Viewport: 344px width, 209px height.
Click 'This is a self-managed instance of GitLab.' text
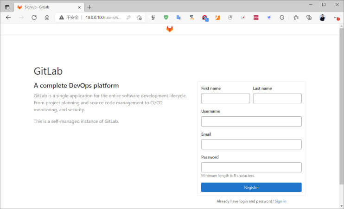pos(76,121)
